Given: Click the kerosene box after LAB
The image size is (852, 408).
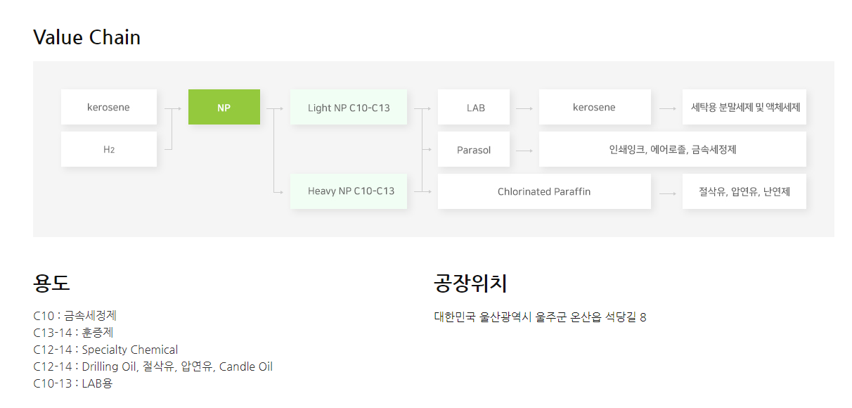Looking at the screenshot, I should [595, 107].
